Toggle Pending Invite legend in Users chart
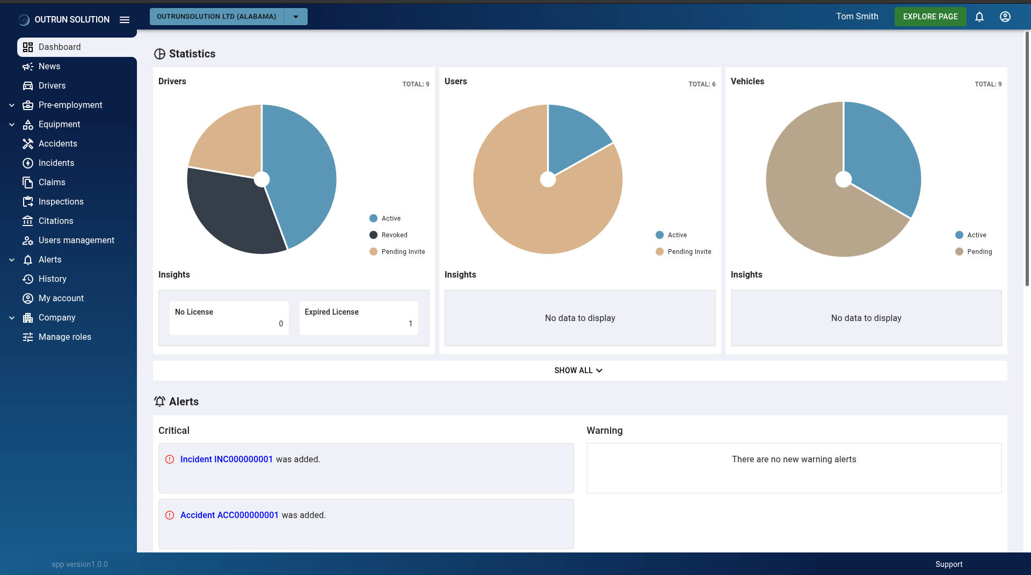1031x575 pixels. coord(689,252)
